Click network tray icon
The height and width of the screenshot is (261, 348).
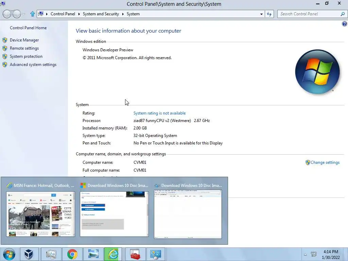coord(314,254)
